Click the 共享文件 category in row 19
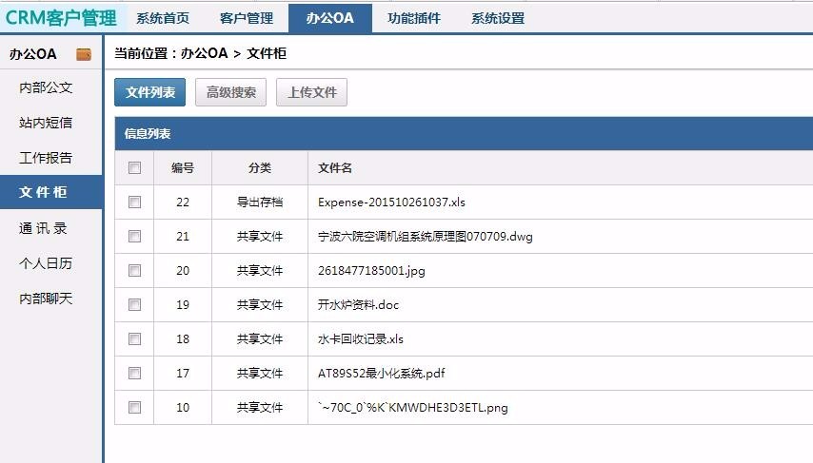 point(260,304)
